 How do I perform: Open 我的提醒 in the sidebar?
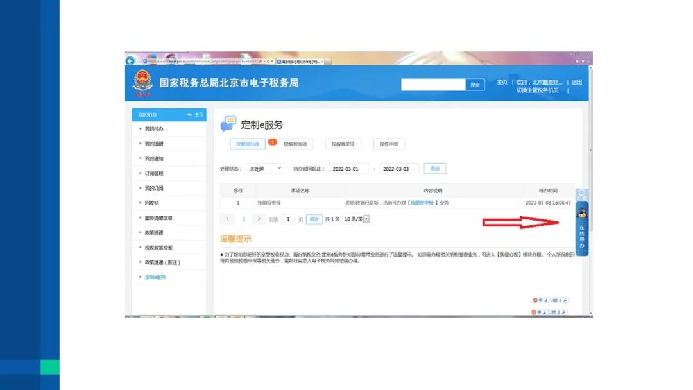point(154,144)
